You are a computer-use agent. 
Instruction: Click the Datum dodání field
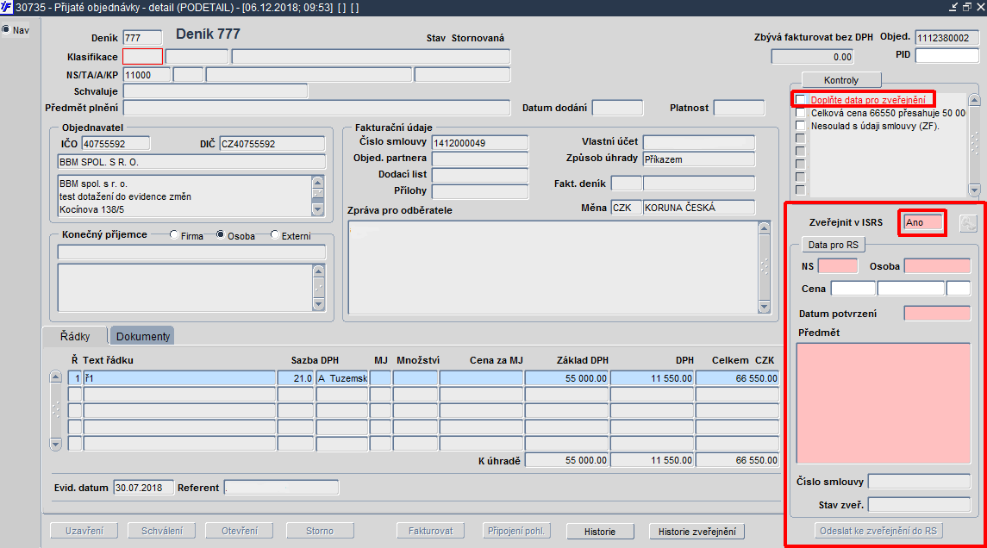(x=617, y=108)
